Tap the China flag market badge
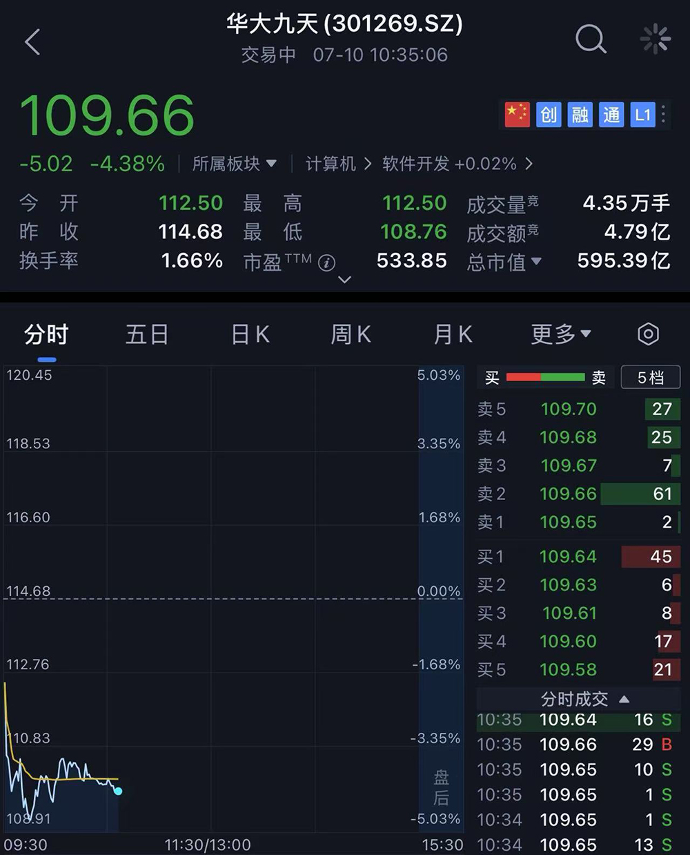The height and width of the screenshot is (855, 690). pos(516,115)
